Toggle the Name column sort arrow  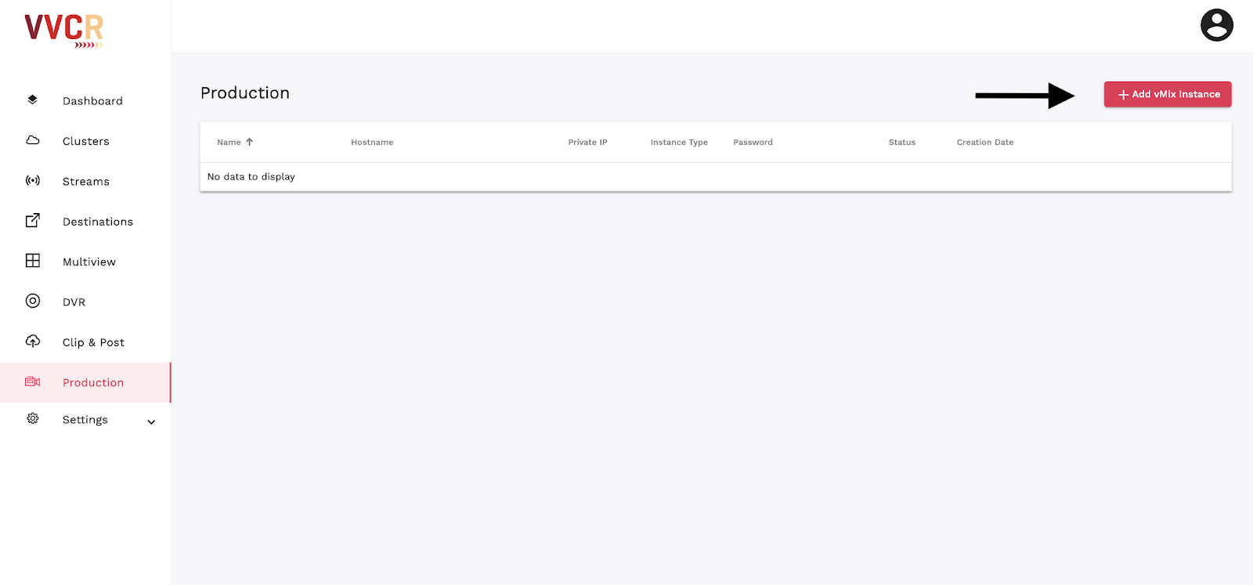pyautogui.click(x=249, y=142)
